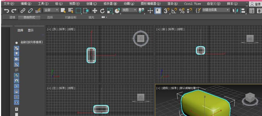Open the reference coordinate 视图 dropdown
The width and height of the screenshot is (262, 116).
tap(129, 10)
